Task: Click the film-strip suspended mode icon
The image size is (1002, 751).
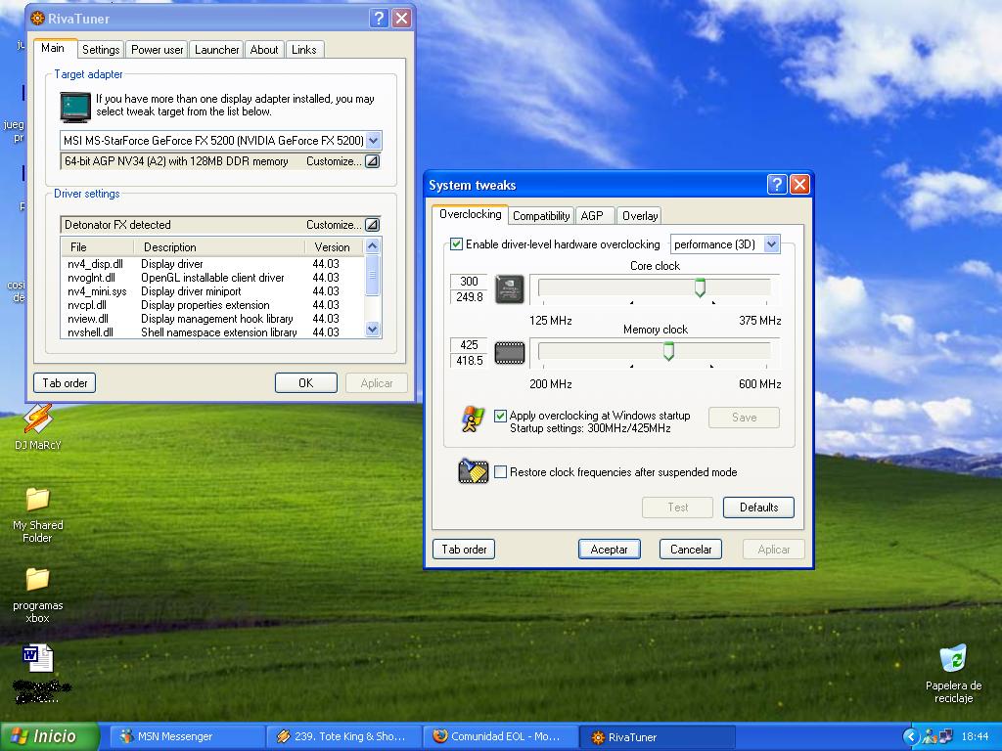Action: pos(474,472)
